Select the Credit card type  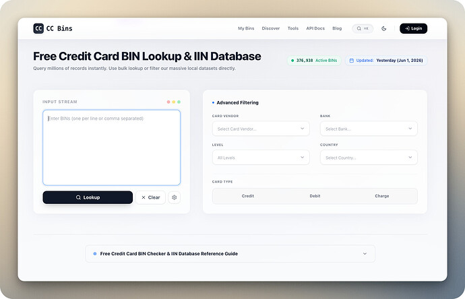tap(247, 196)
